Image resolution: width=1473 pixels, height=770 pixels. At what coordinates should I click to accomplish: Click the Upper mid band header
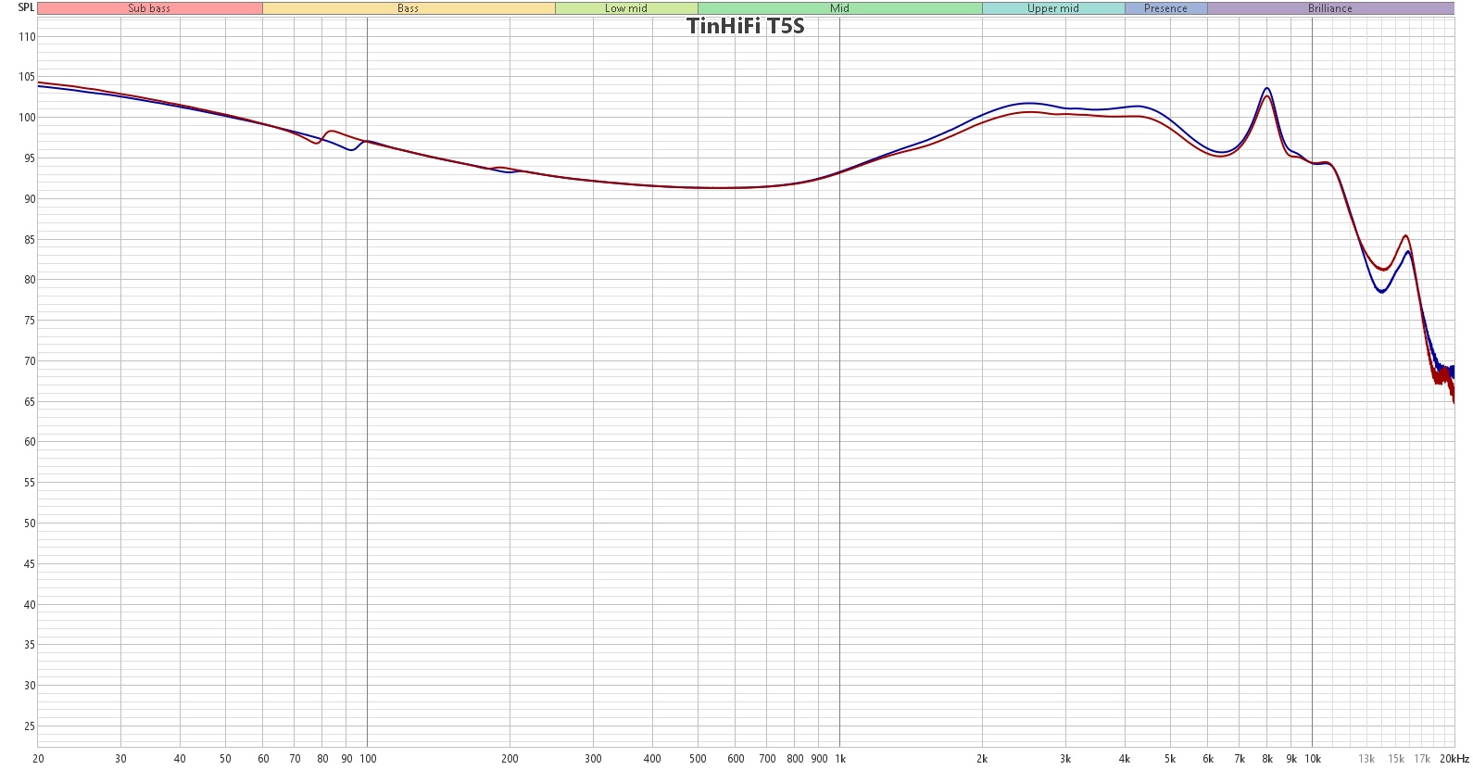pos(1053,8)
